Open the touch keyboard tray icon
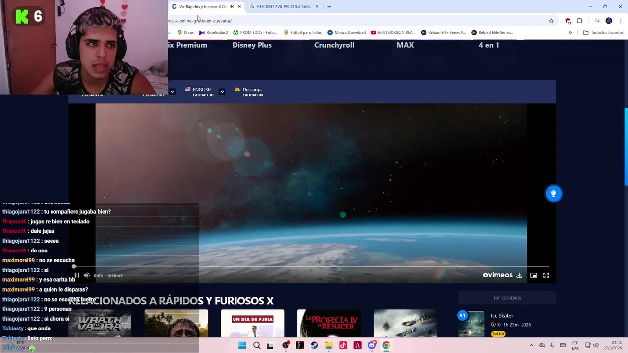Screen dimensions: 628x353 (x=563, y=346)
